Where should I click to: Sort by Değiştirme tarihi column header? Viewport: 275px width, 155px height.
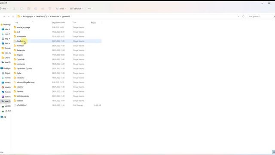click(58, 23)
